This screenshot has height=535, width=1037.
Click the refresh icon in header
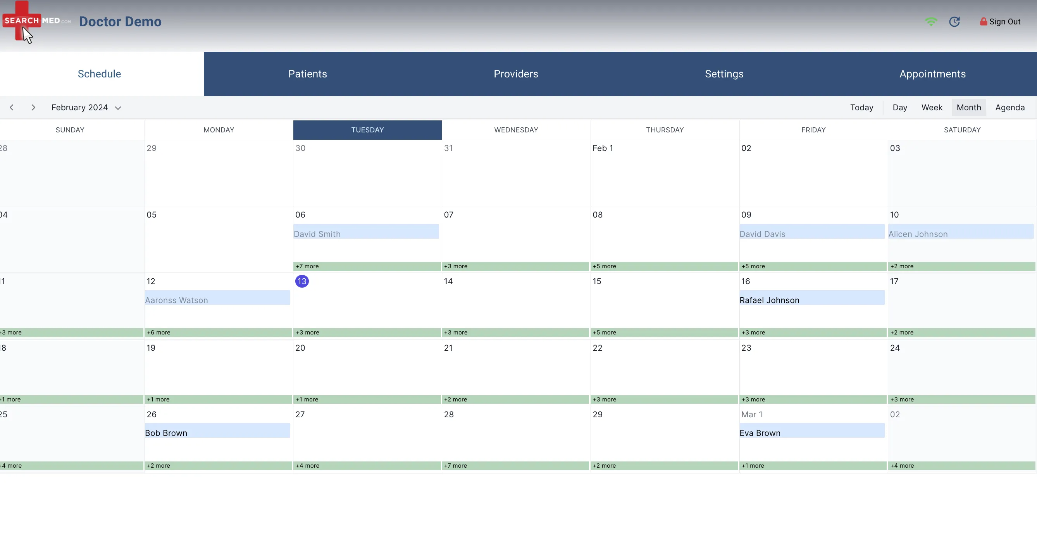[954, 22]
